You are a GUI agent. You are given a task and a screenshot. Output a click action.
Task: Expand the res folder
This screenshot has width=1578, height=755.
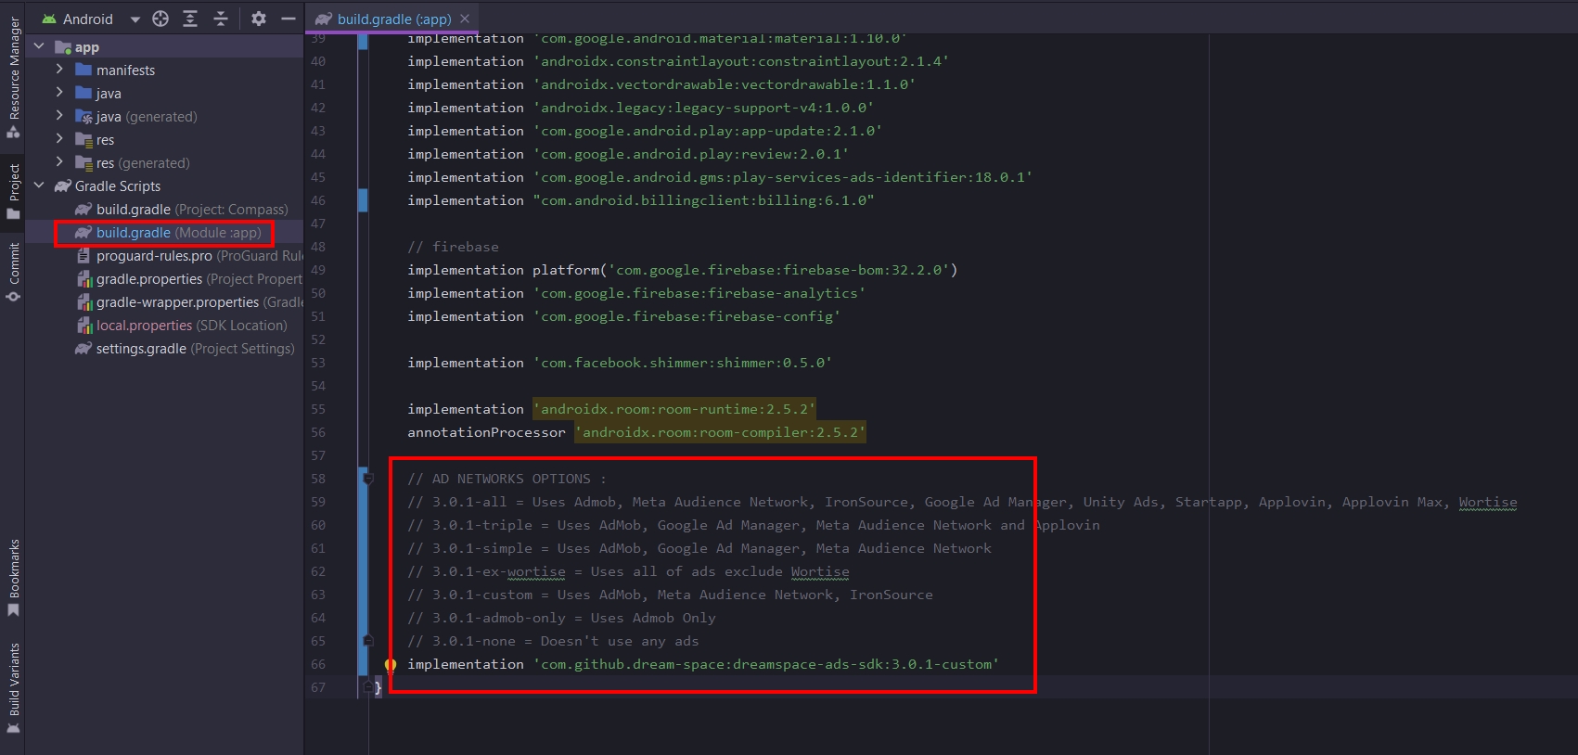click(59, 139)
